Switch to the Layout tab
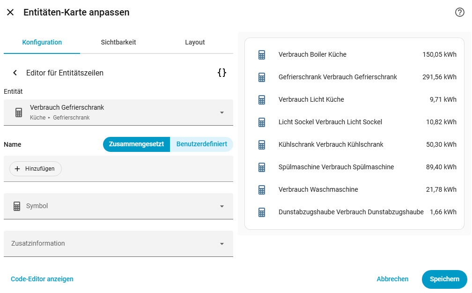 pos(195,42)
